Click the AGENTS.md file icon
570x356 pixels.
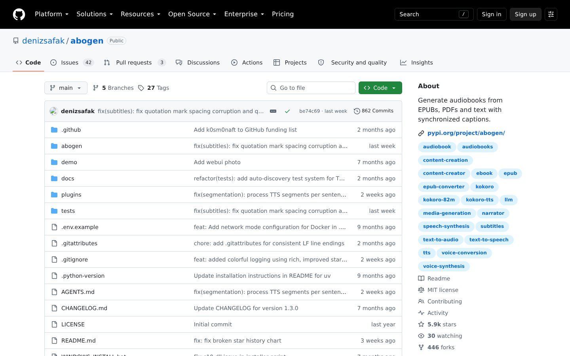coord(54,292)
